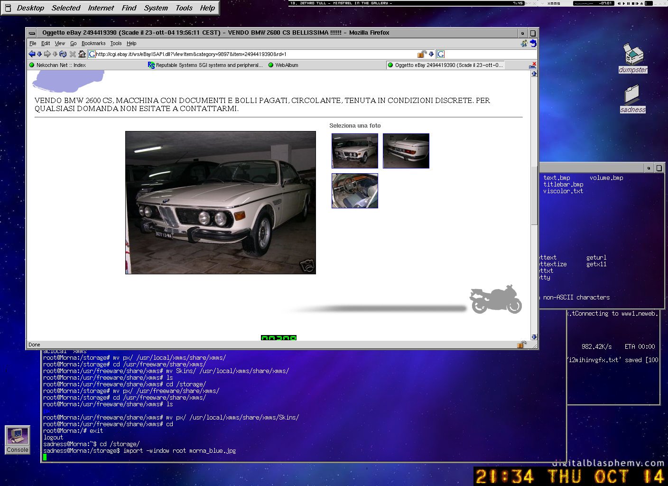Open Firefox File menu
Viewport: 668px width, 486px height.
click(33, 43)
